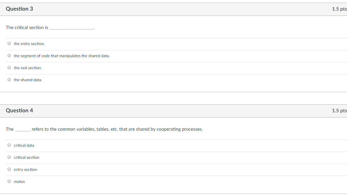
Task: Choose 'the segment of code that manipulates the shared data' radio
Action: [9, 56]
